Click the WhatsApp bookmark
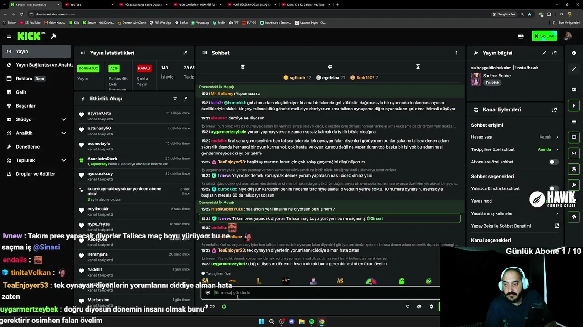 click(x=200, y=22)
